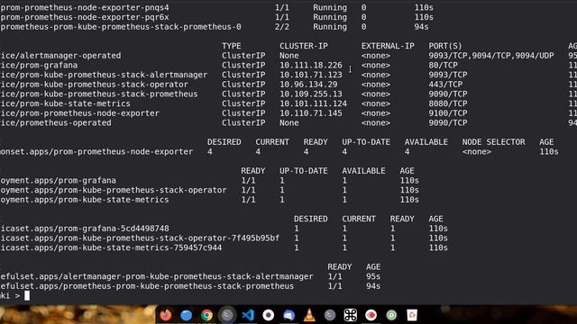Click the EXTERNAL-IP column header

(388, 46)
